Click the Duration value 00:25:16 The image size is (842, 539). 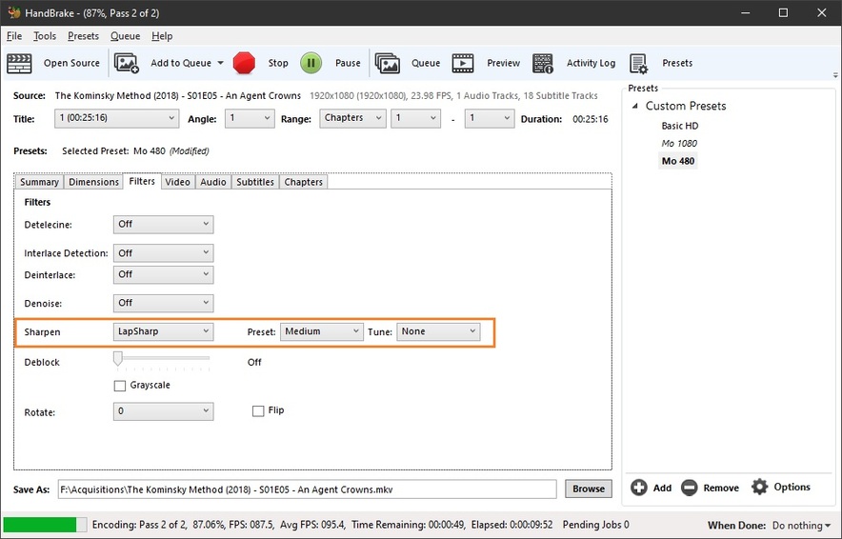(591, 119)
